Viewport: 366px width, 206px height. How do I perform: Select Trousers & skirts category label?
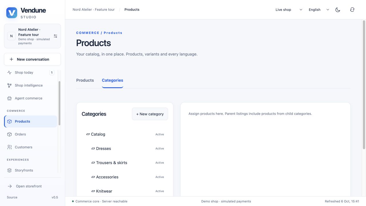(x=112, y=163)
